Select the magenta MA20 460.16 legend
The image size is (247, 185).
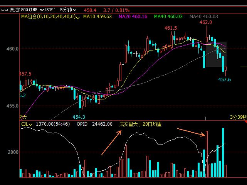coord(132,17)
